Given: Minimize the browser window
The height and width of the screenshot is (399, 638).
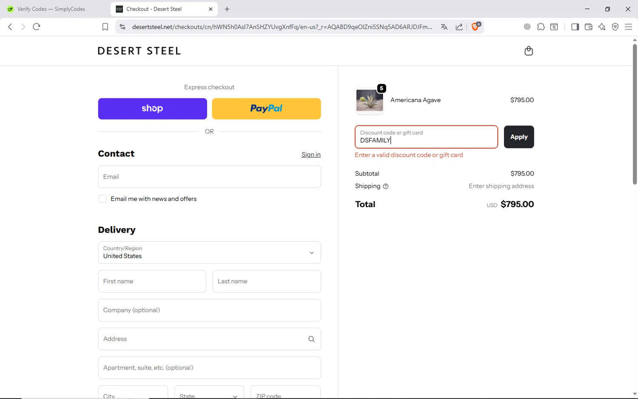Looking at the screenshot, I should point(587,9).
